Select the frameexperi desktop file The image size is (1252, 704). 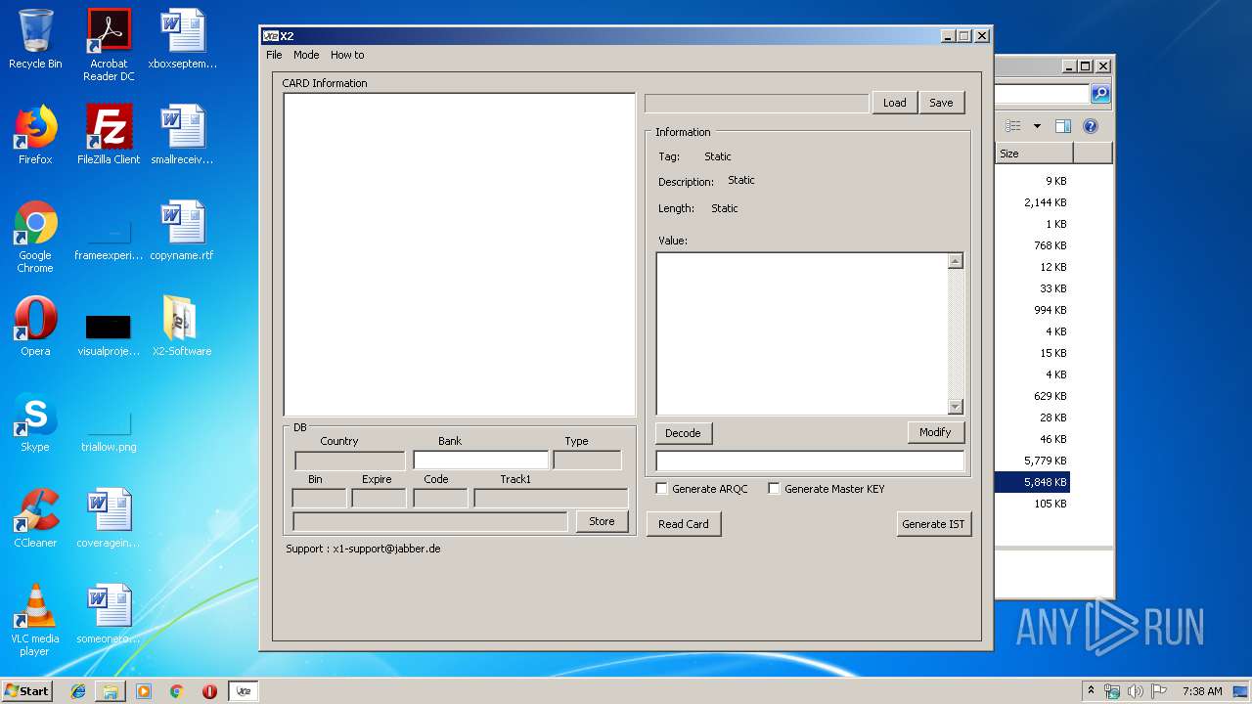pos(109,241)
